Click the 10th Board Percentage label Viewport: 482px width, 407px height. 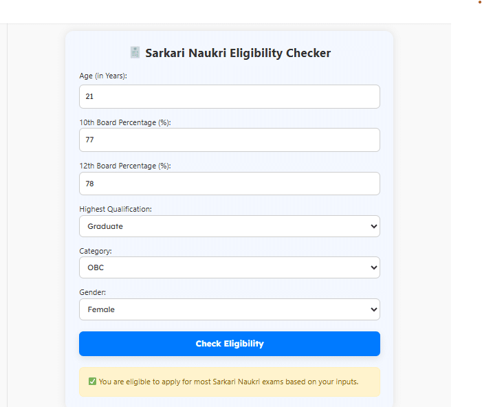coord(125,122)
